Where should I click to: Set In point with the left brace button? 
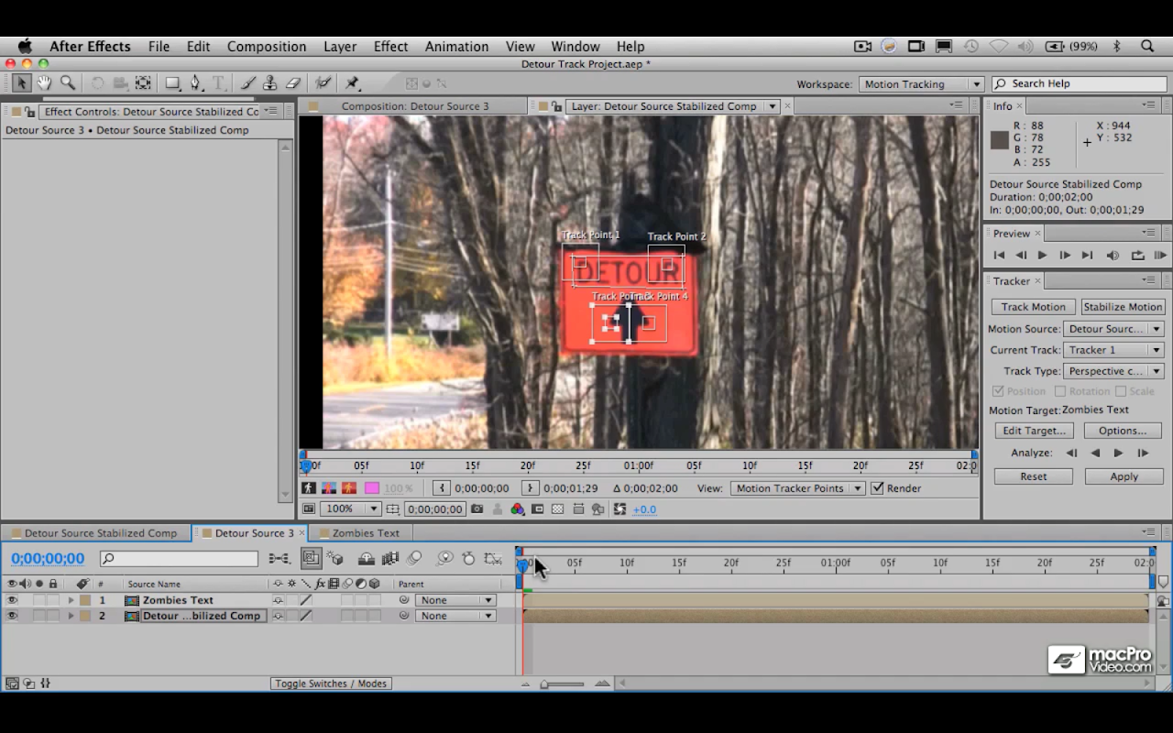click(x=442, y=488)
